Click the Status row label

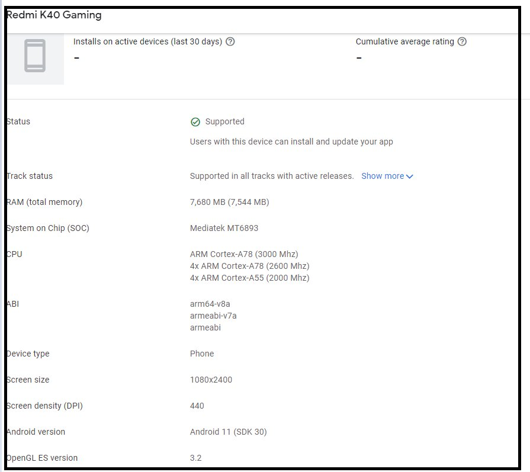[18, 122]
